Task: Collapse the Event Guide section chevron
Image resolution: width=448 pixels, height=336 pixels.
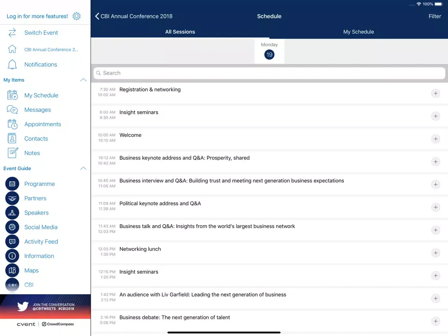Action: pos(83,168)
